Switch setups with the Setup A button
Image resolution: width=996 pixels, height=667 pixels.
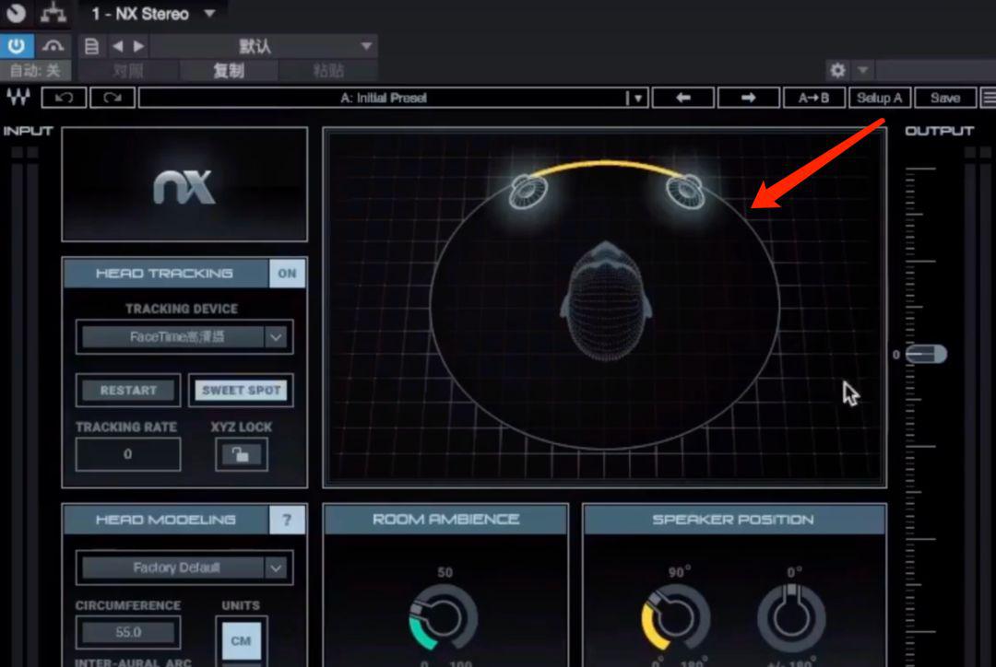[x=880, y=98]
